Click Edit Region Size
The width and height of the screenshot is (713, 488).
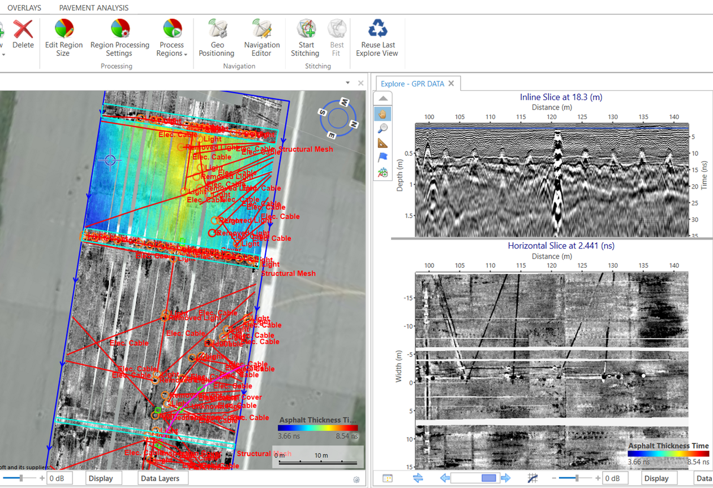tap(63, 38)
